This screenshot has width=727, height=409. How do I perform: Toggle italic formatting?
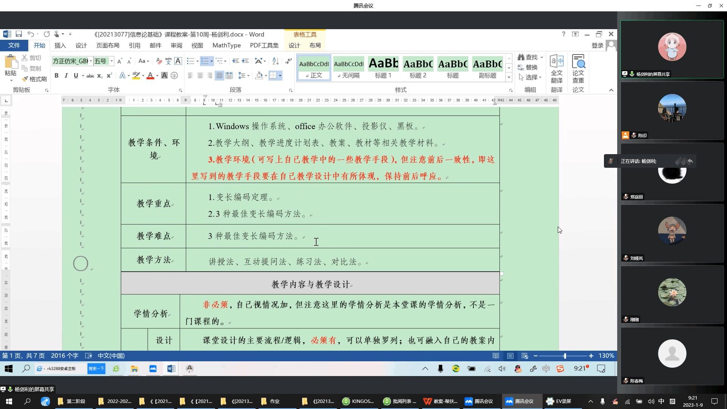coord(66,76)
